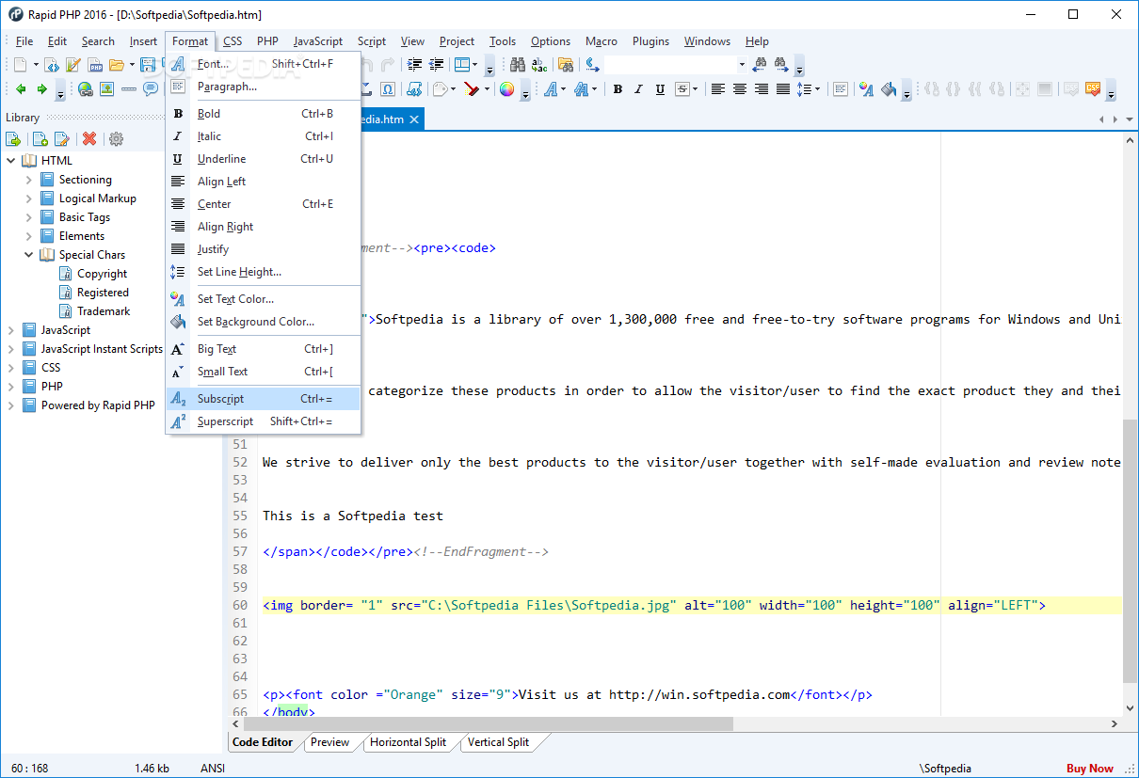
Task: Click the Open folder toolbar icon
Action: (116, 65)
